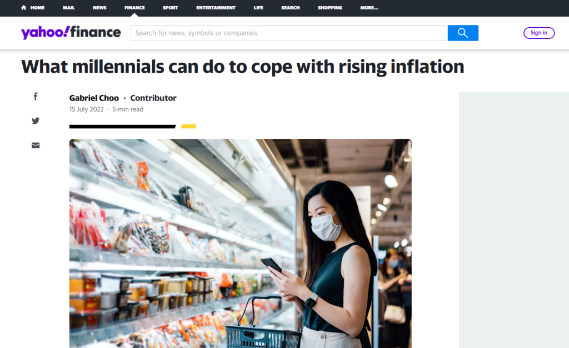This screenshot has height=348, width=569.
Task: Go to the News section
Action: (x=99, y=8)
